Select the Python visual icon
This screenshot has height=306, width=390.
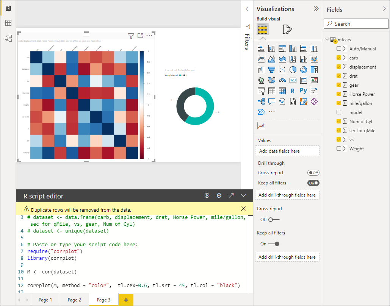303,91
